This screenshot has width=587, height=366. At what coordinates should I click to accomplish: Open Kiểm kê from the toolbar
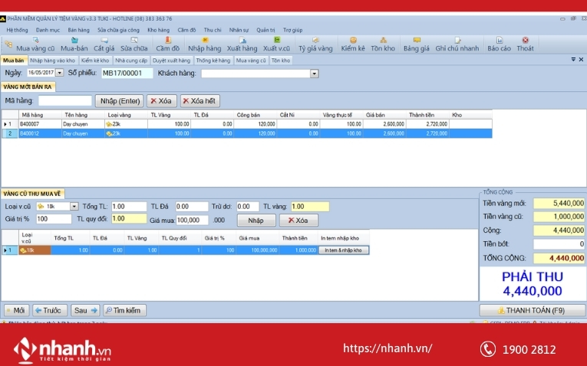click(x=353, y=44)
